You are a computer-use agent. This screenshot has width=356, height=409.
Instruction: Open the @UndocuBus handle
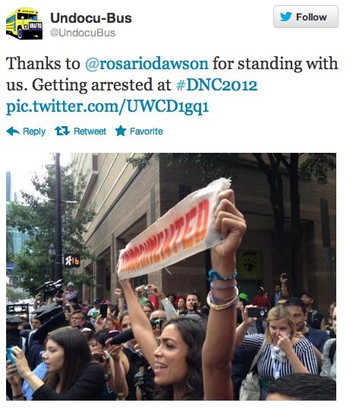click(83, 33)
